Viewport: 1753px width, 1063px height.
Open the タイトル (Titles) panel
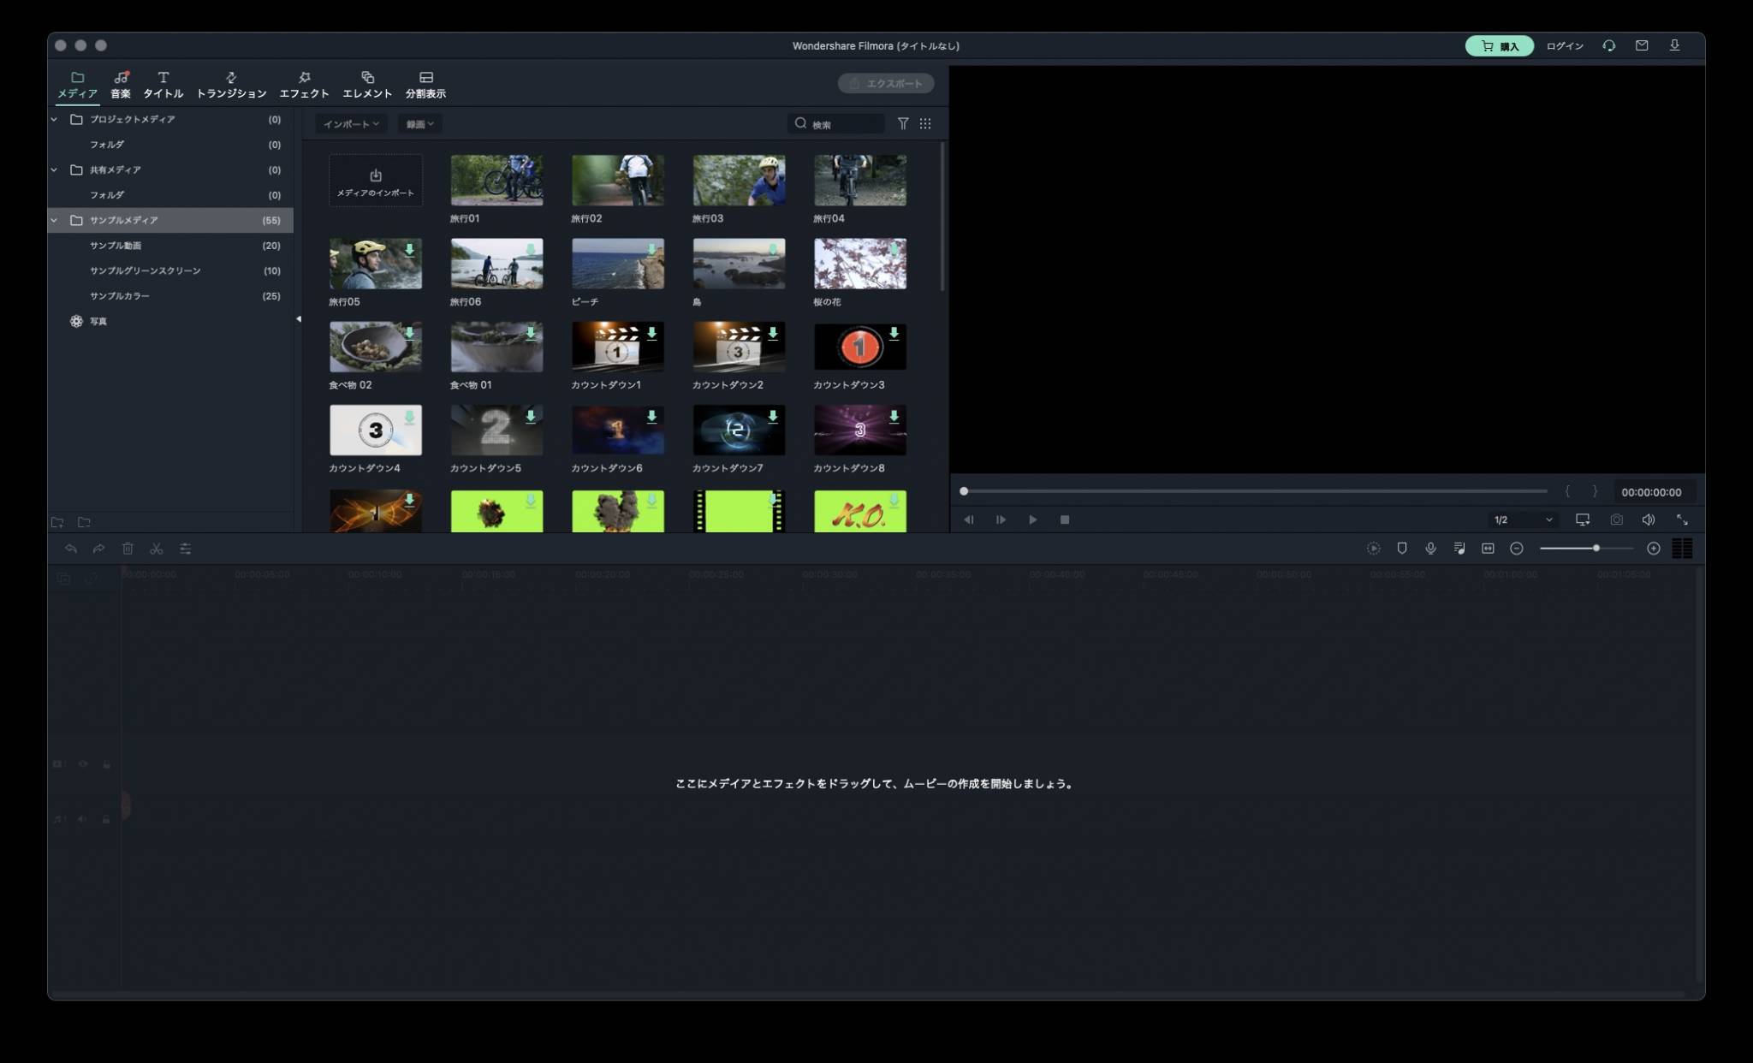tap(163, 83)
